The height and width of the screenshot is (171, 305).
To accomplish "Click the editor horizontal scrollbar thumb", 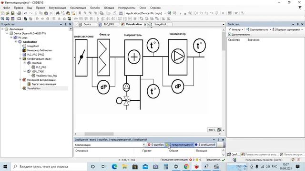I will coord(99,134).
